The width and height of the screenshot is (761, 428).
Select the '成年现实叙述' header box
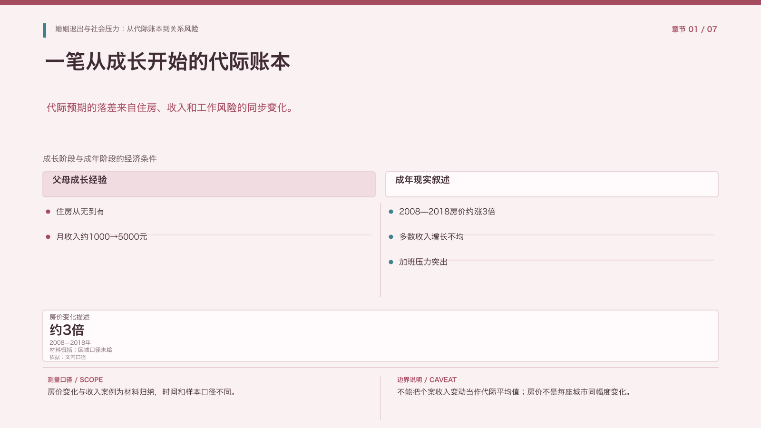coord(552,184)
